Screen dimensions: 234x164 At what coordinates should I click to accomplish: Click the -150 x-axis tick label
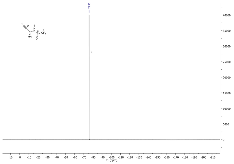pyautogui.click(x=158, y=157)
